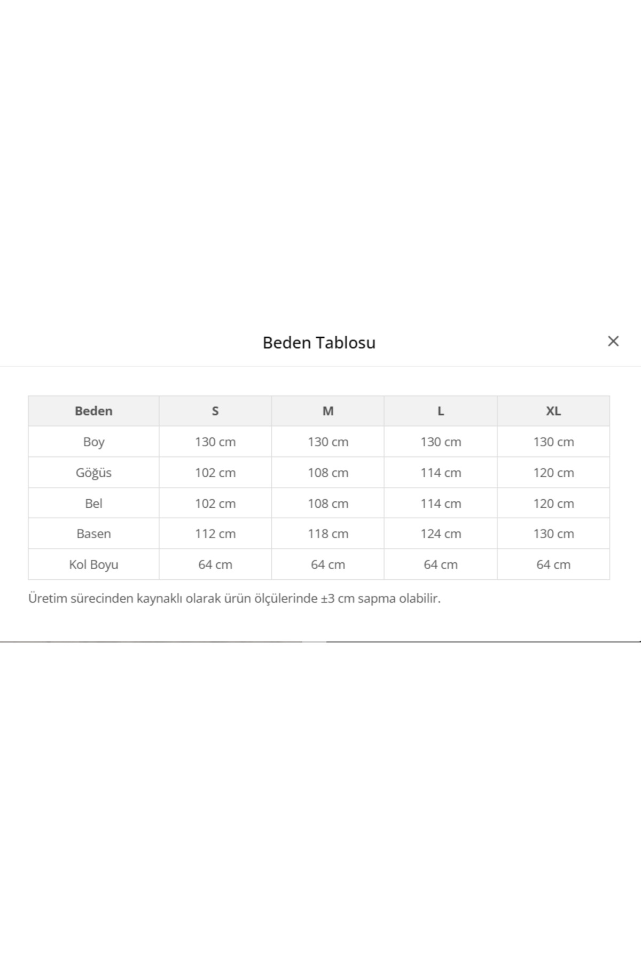
Task: Click the Kol Boyu value for size M
Action: pos(328,565)
